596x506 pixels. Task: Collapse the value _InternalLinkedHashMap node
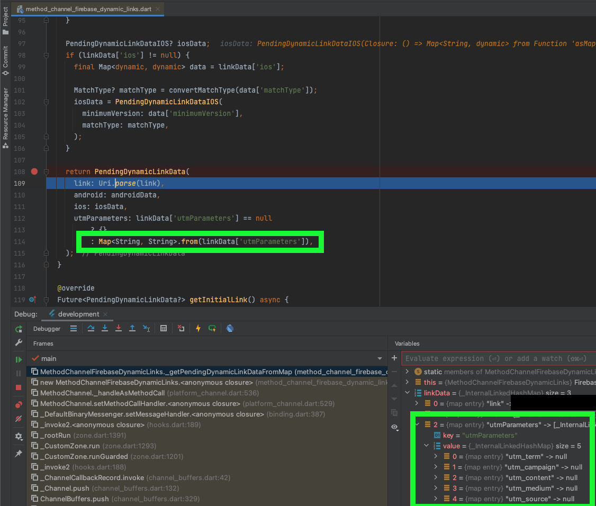[x=426, y=446]
